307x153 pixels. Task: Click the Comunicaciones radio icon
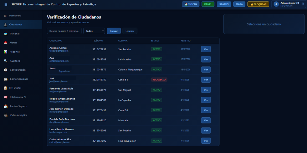pyautogui.click(x=6, y=79)
